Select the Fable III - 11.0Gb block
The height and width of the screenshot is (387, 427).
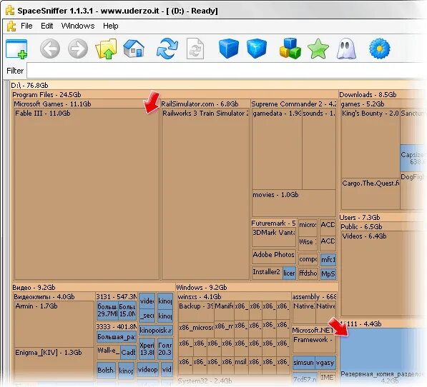87,193
